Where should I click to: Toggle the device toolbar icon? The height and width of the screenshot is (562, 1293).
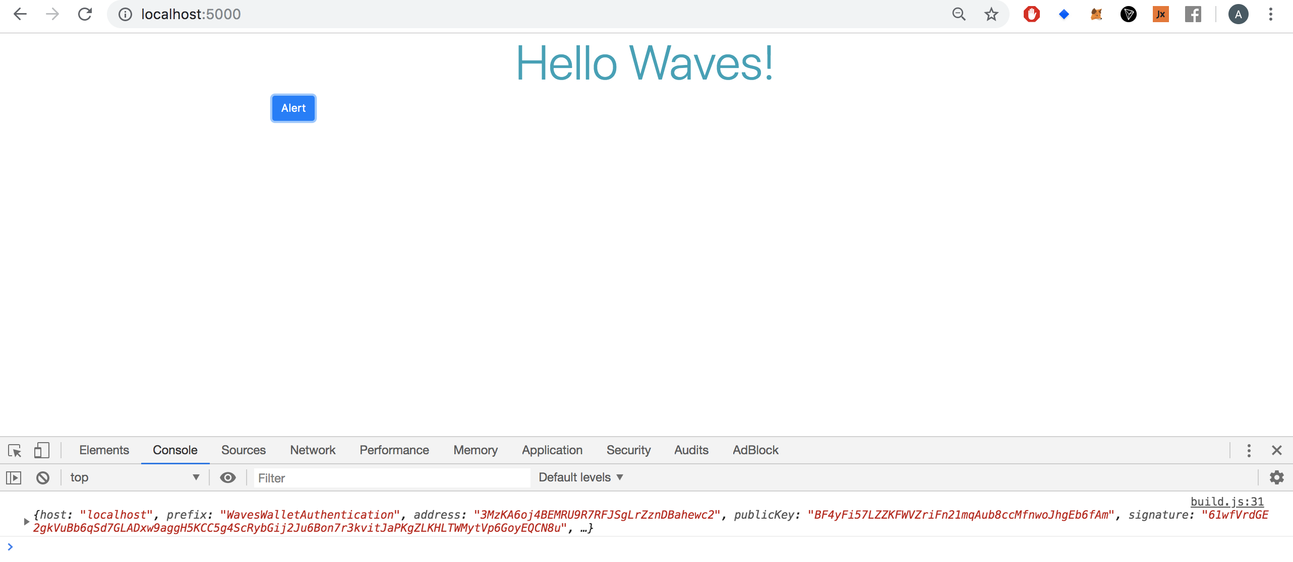(41, 450)
